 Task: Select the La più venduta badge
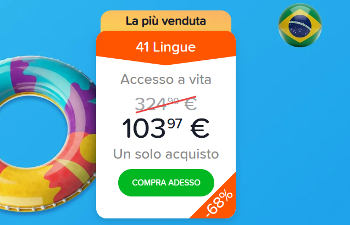[166, 21]
